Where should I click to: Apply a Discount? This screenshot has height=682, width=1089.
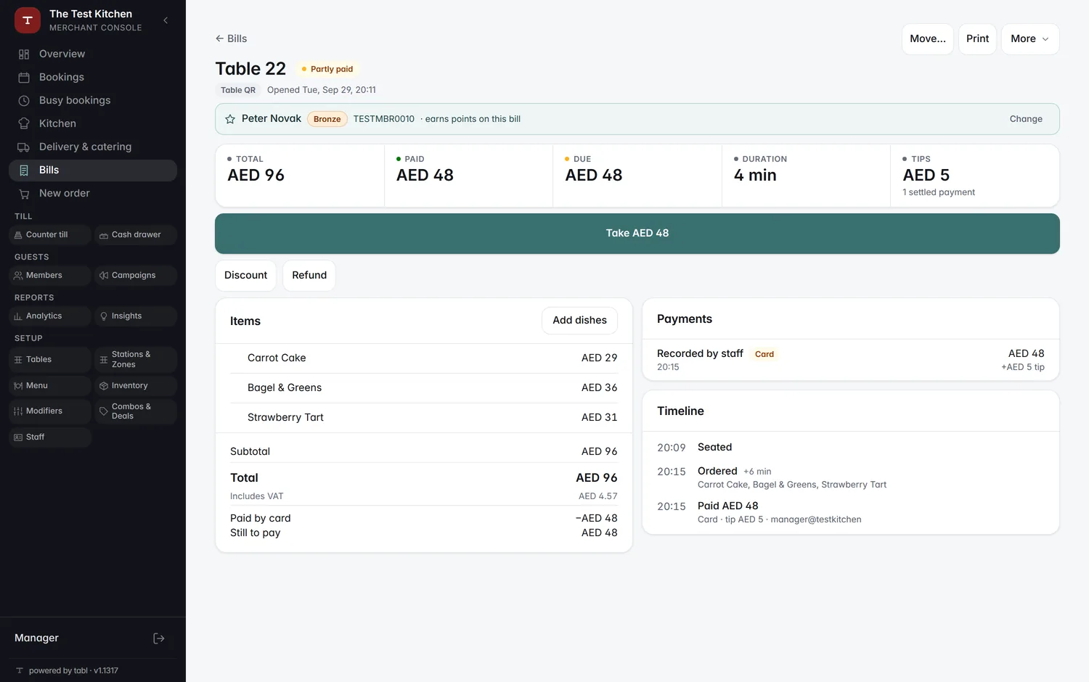[x=245, y=276]
